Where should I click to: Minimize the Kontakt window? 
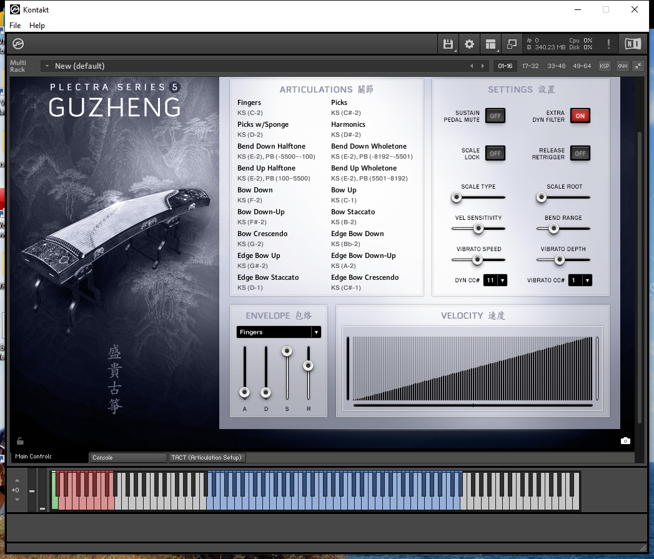(578, 9)
